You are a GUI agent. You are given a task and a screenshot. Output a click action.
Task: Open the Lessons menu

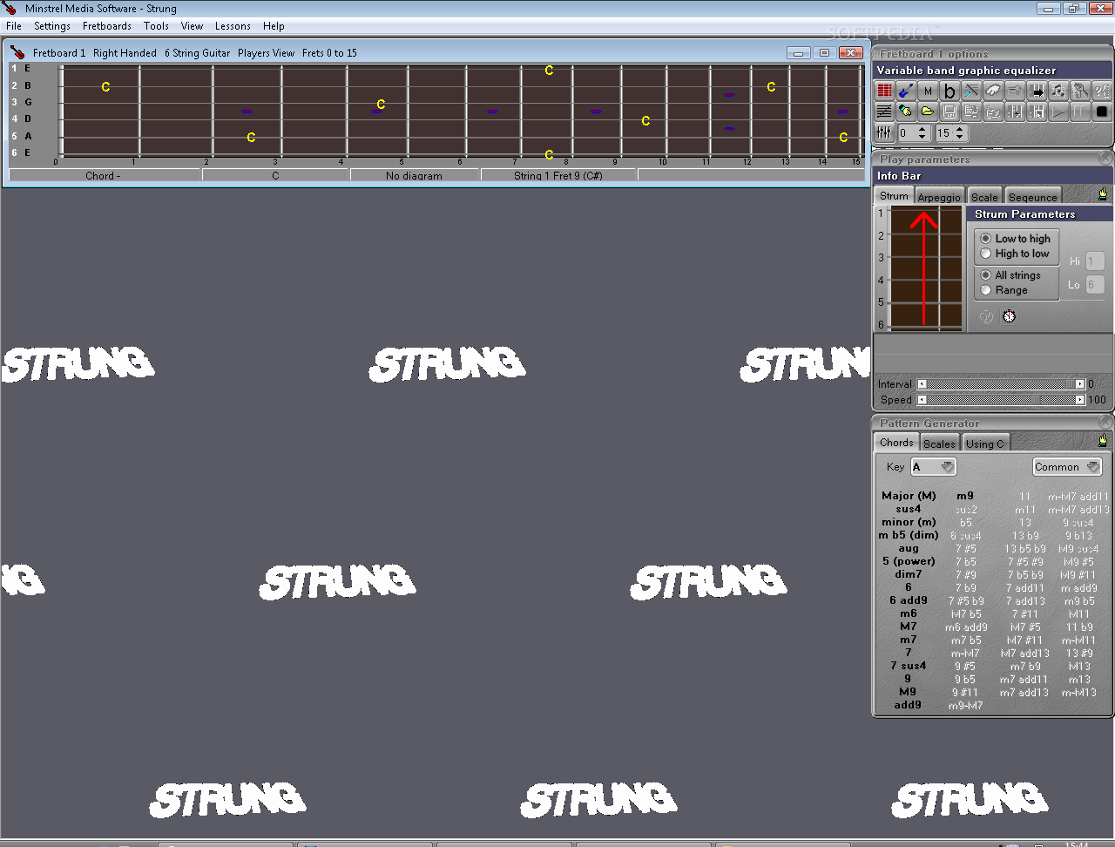tap(233, 26)
